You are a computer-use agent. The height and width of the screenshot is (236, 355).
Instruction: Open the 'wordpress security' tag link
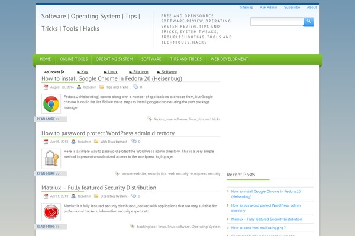click(205, 173)
